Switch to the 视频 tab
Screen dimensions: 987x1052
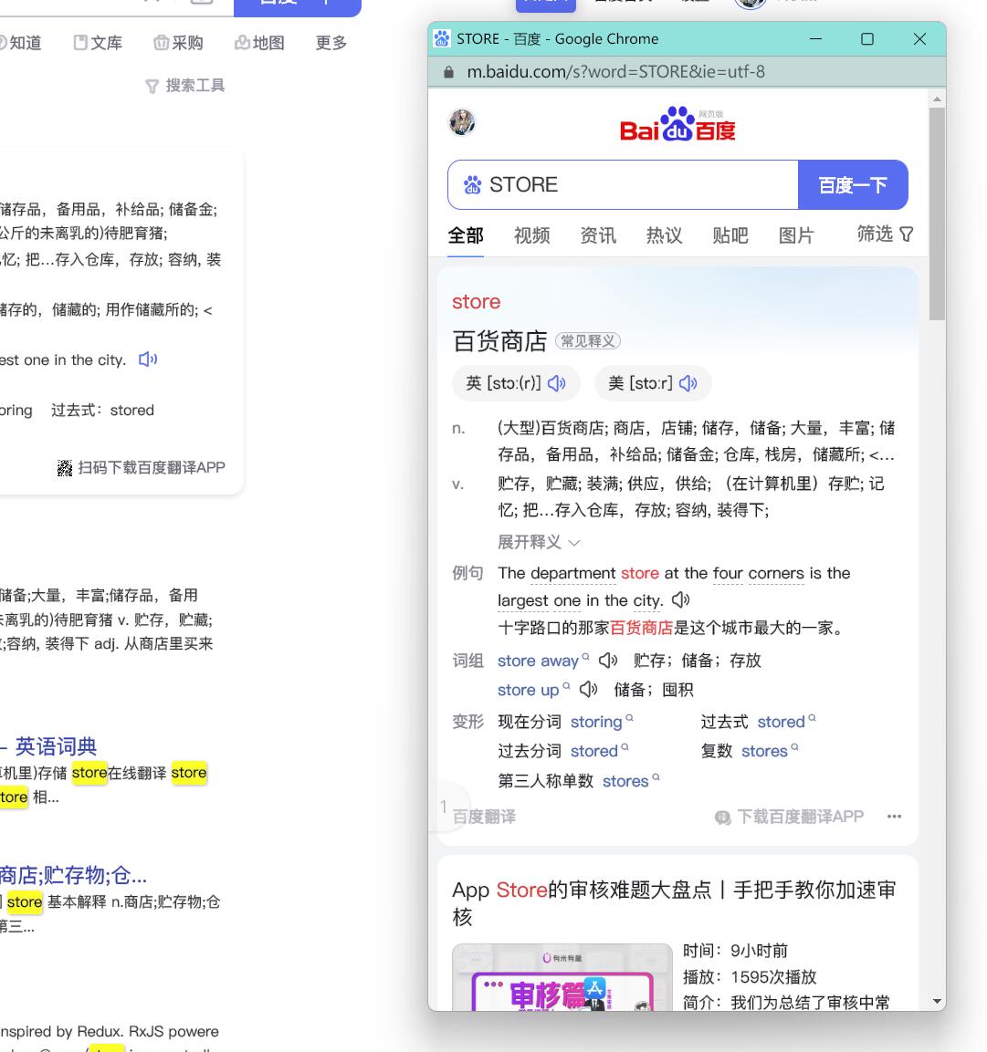pyautogui.click(x=531, y=235)
